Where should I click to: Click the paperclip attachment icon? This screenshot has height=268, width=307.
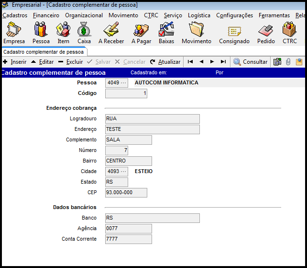[x=288, y=62]
